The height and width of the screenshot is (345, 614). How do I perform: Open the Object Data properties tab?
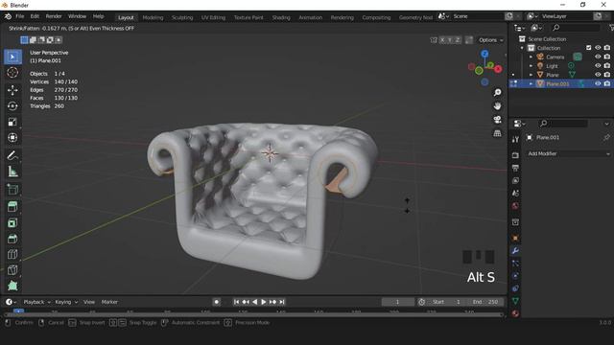click(x=515, y=301)
